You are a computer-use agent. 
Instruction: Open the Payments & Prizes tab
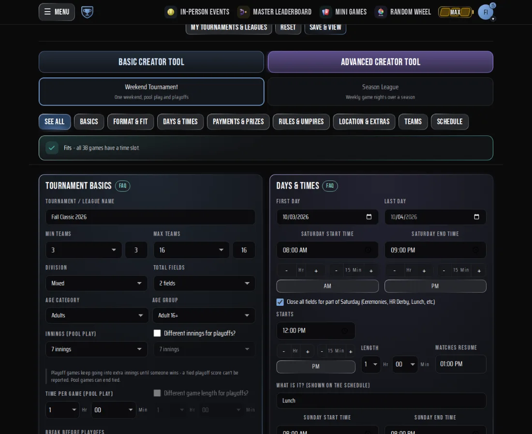pyautogui.click(x=238, y=122)
